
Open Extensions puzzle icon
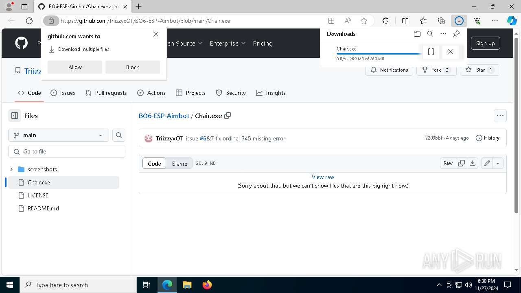[385, 21]
